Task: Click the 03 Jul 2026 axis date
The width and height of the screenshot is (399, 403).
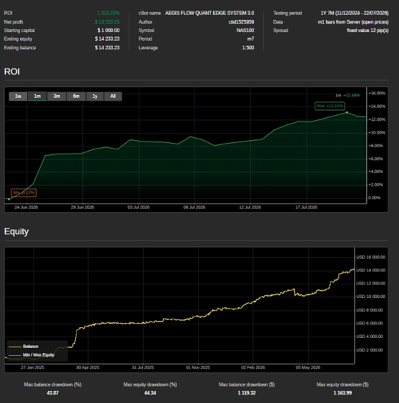Action: coord(138,207)
